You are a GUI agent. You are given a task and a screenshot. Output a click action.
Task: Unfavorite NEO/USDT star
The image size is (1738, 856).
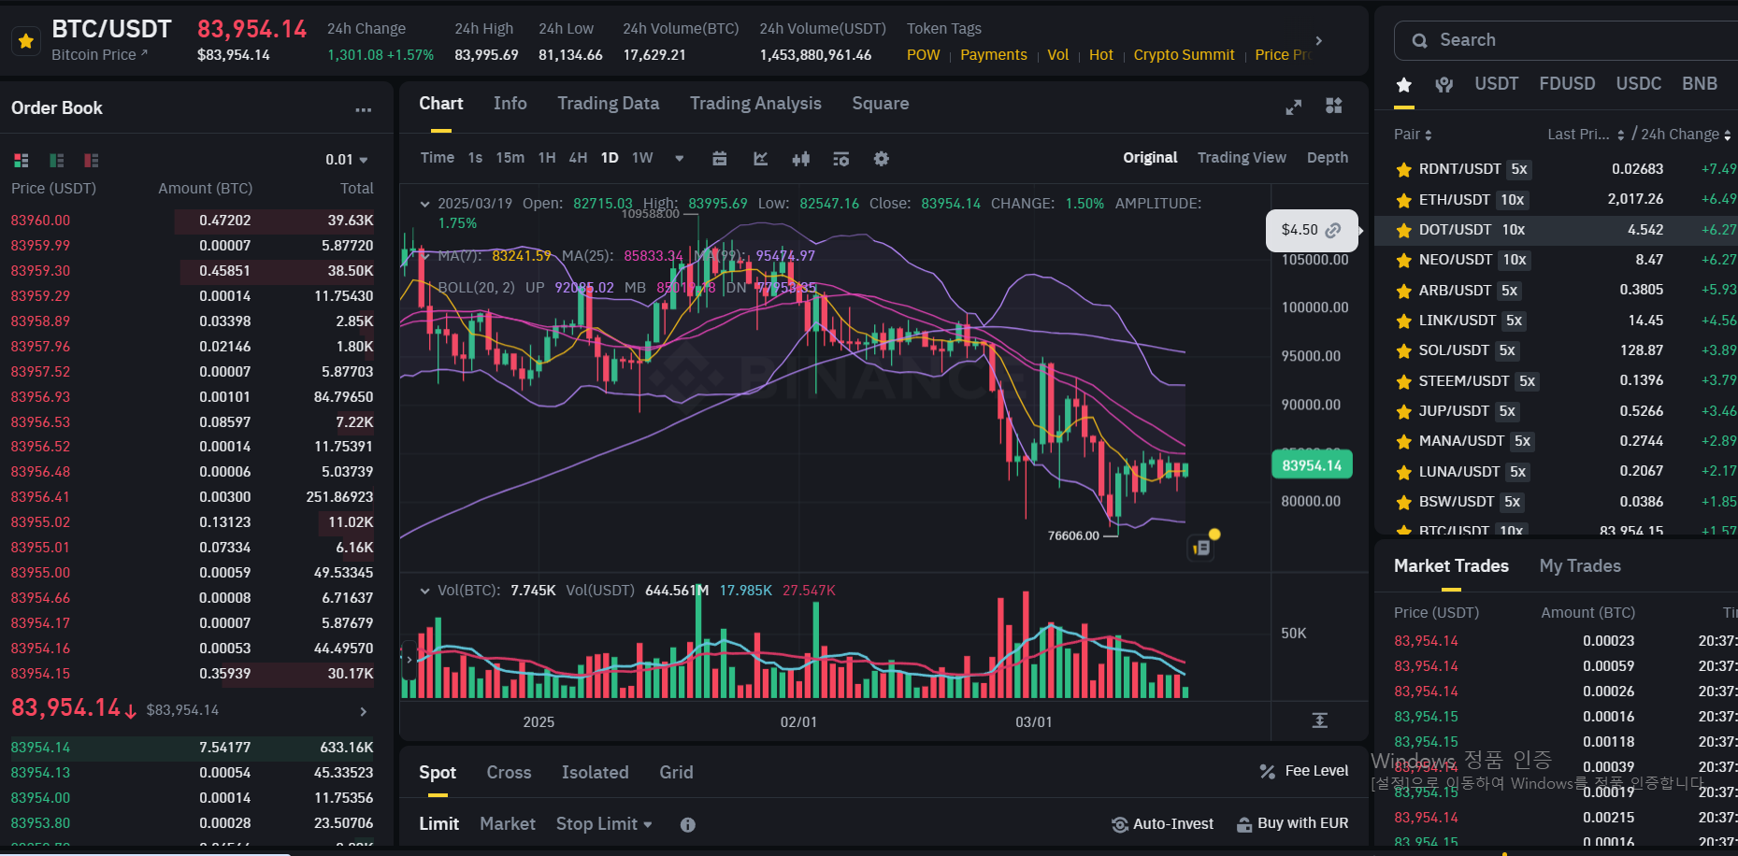coord(1403,260)
